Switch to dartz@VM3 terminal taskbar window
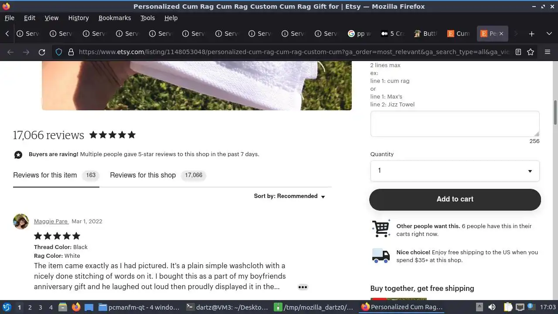This screenshot has width=558, height=314. pyautogui.click(x=227, y=307)
